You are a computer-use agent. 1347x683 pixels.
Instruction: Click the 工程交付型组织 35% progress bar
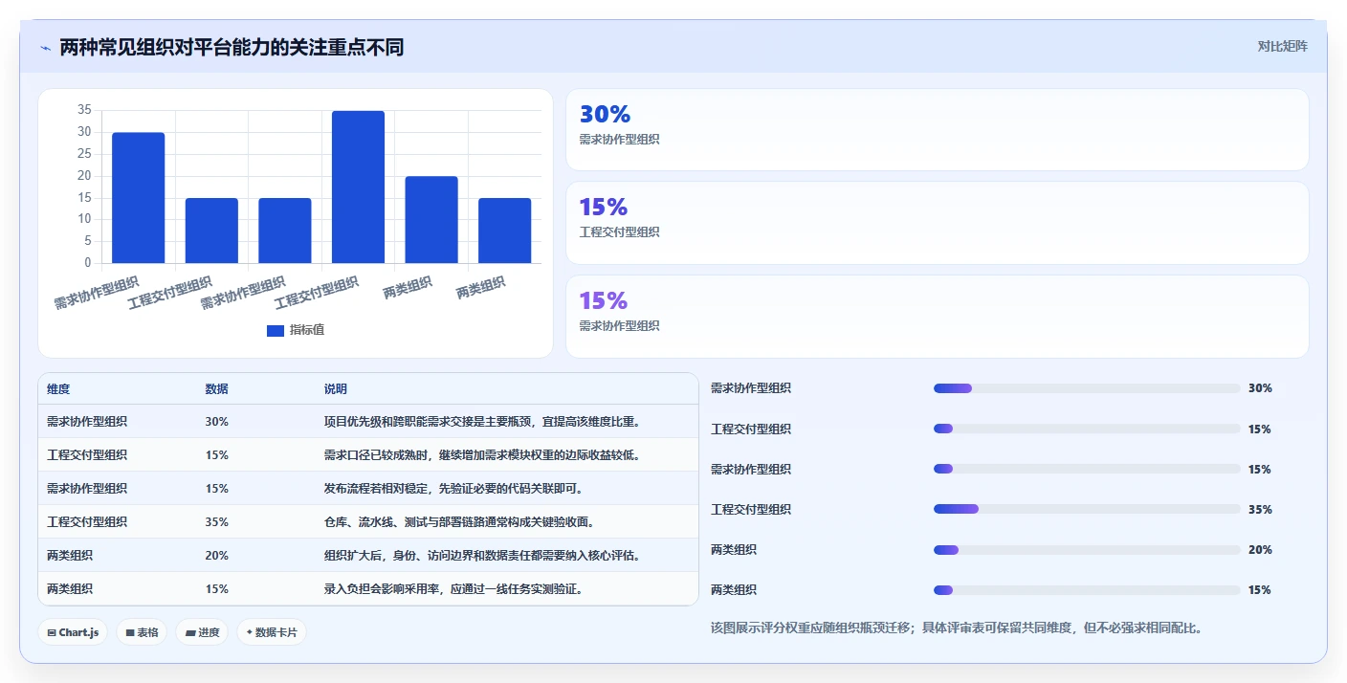pyautogui.click(x=1087, y=509)
